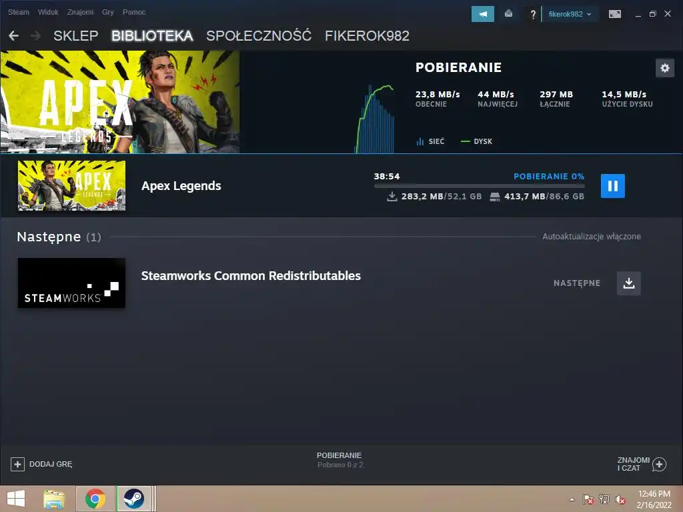Click the 38:54 remaining time

[387, 176]
